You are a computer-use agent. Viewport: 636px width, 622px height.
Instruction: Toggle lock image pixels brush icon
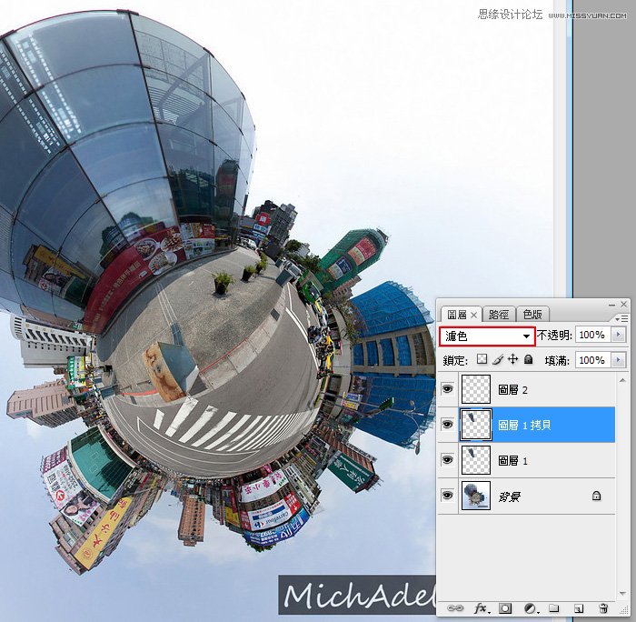[498, 360]
